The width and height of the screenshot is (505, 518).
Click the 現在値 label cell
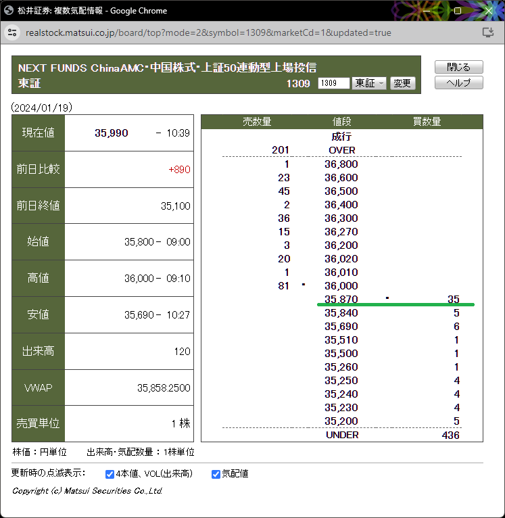(x=39, y=133)
